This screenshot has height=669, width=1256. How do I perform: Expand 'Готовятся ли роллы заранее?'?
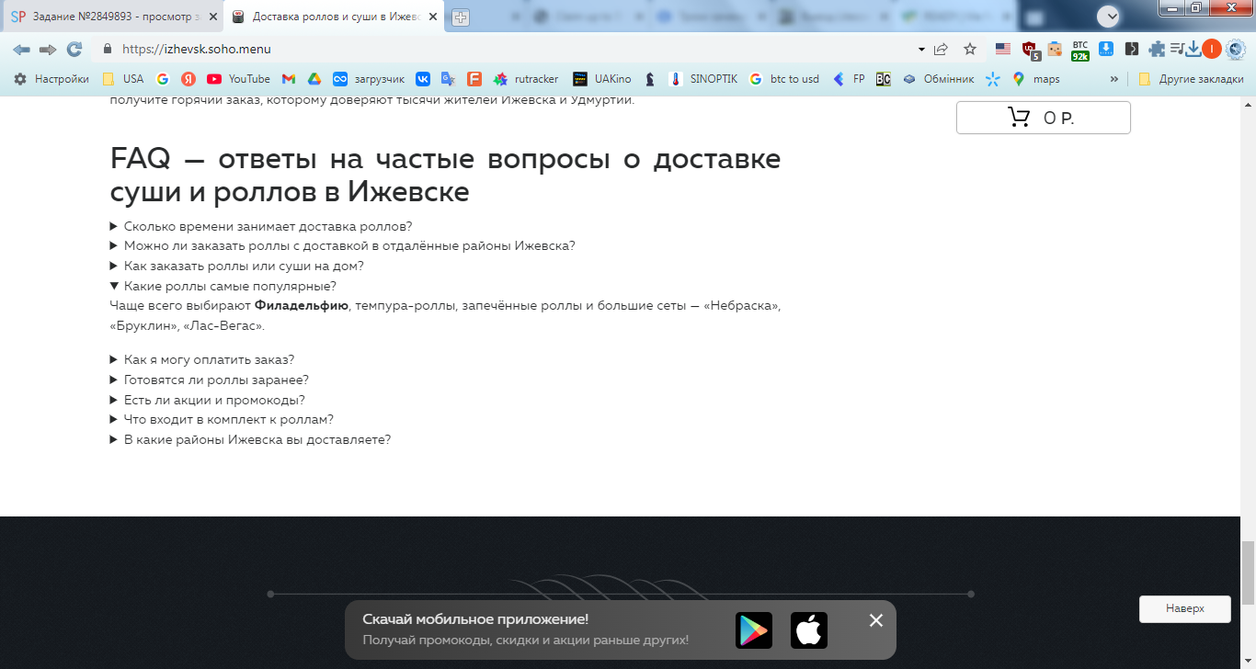tap(210, 380)
